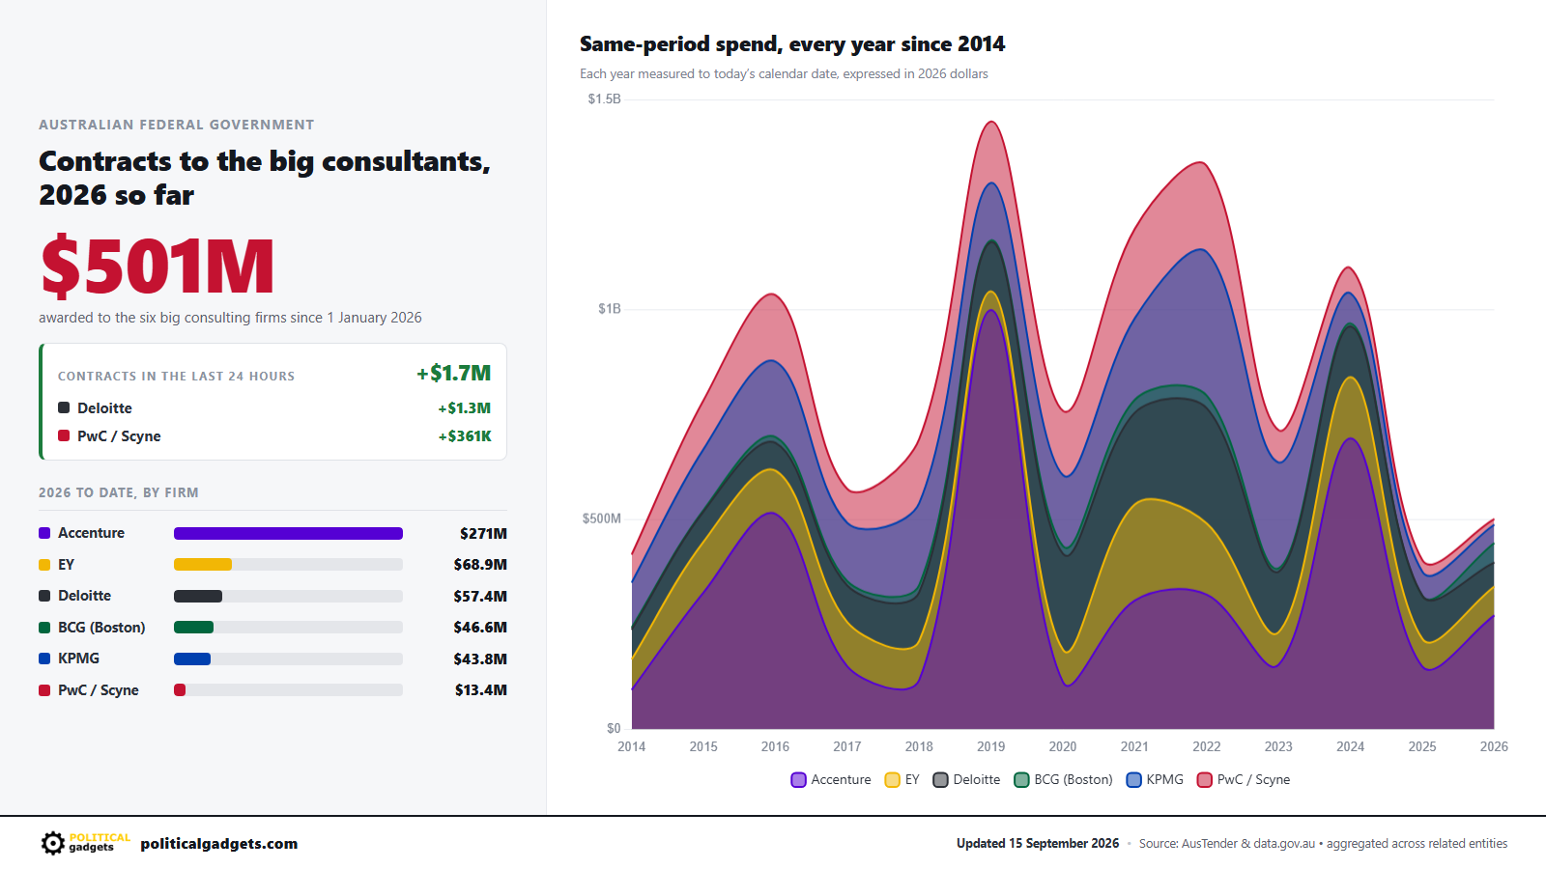
Task: Click the Deloitte row in last 24 hours card
Action: [x=274, y=408]
